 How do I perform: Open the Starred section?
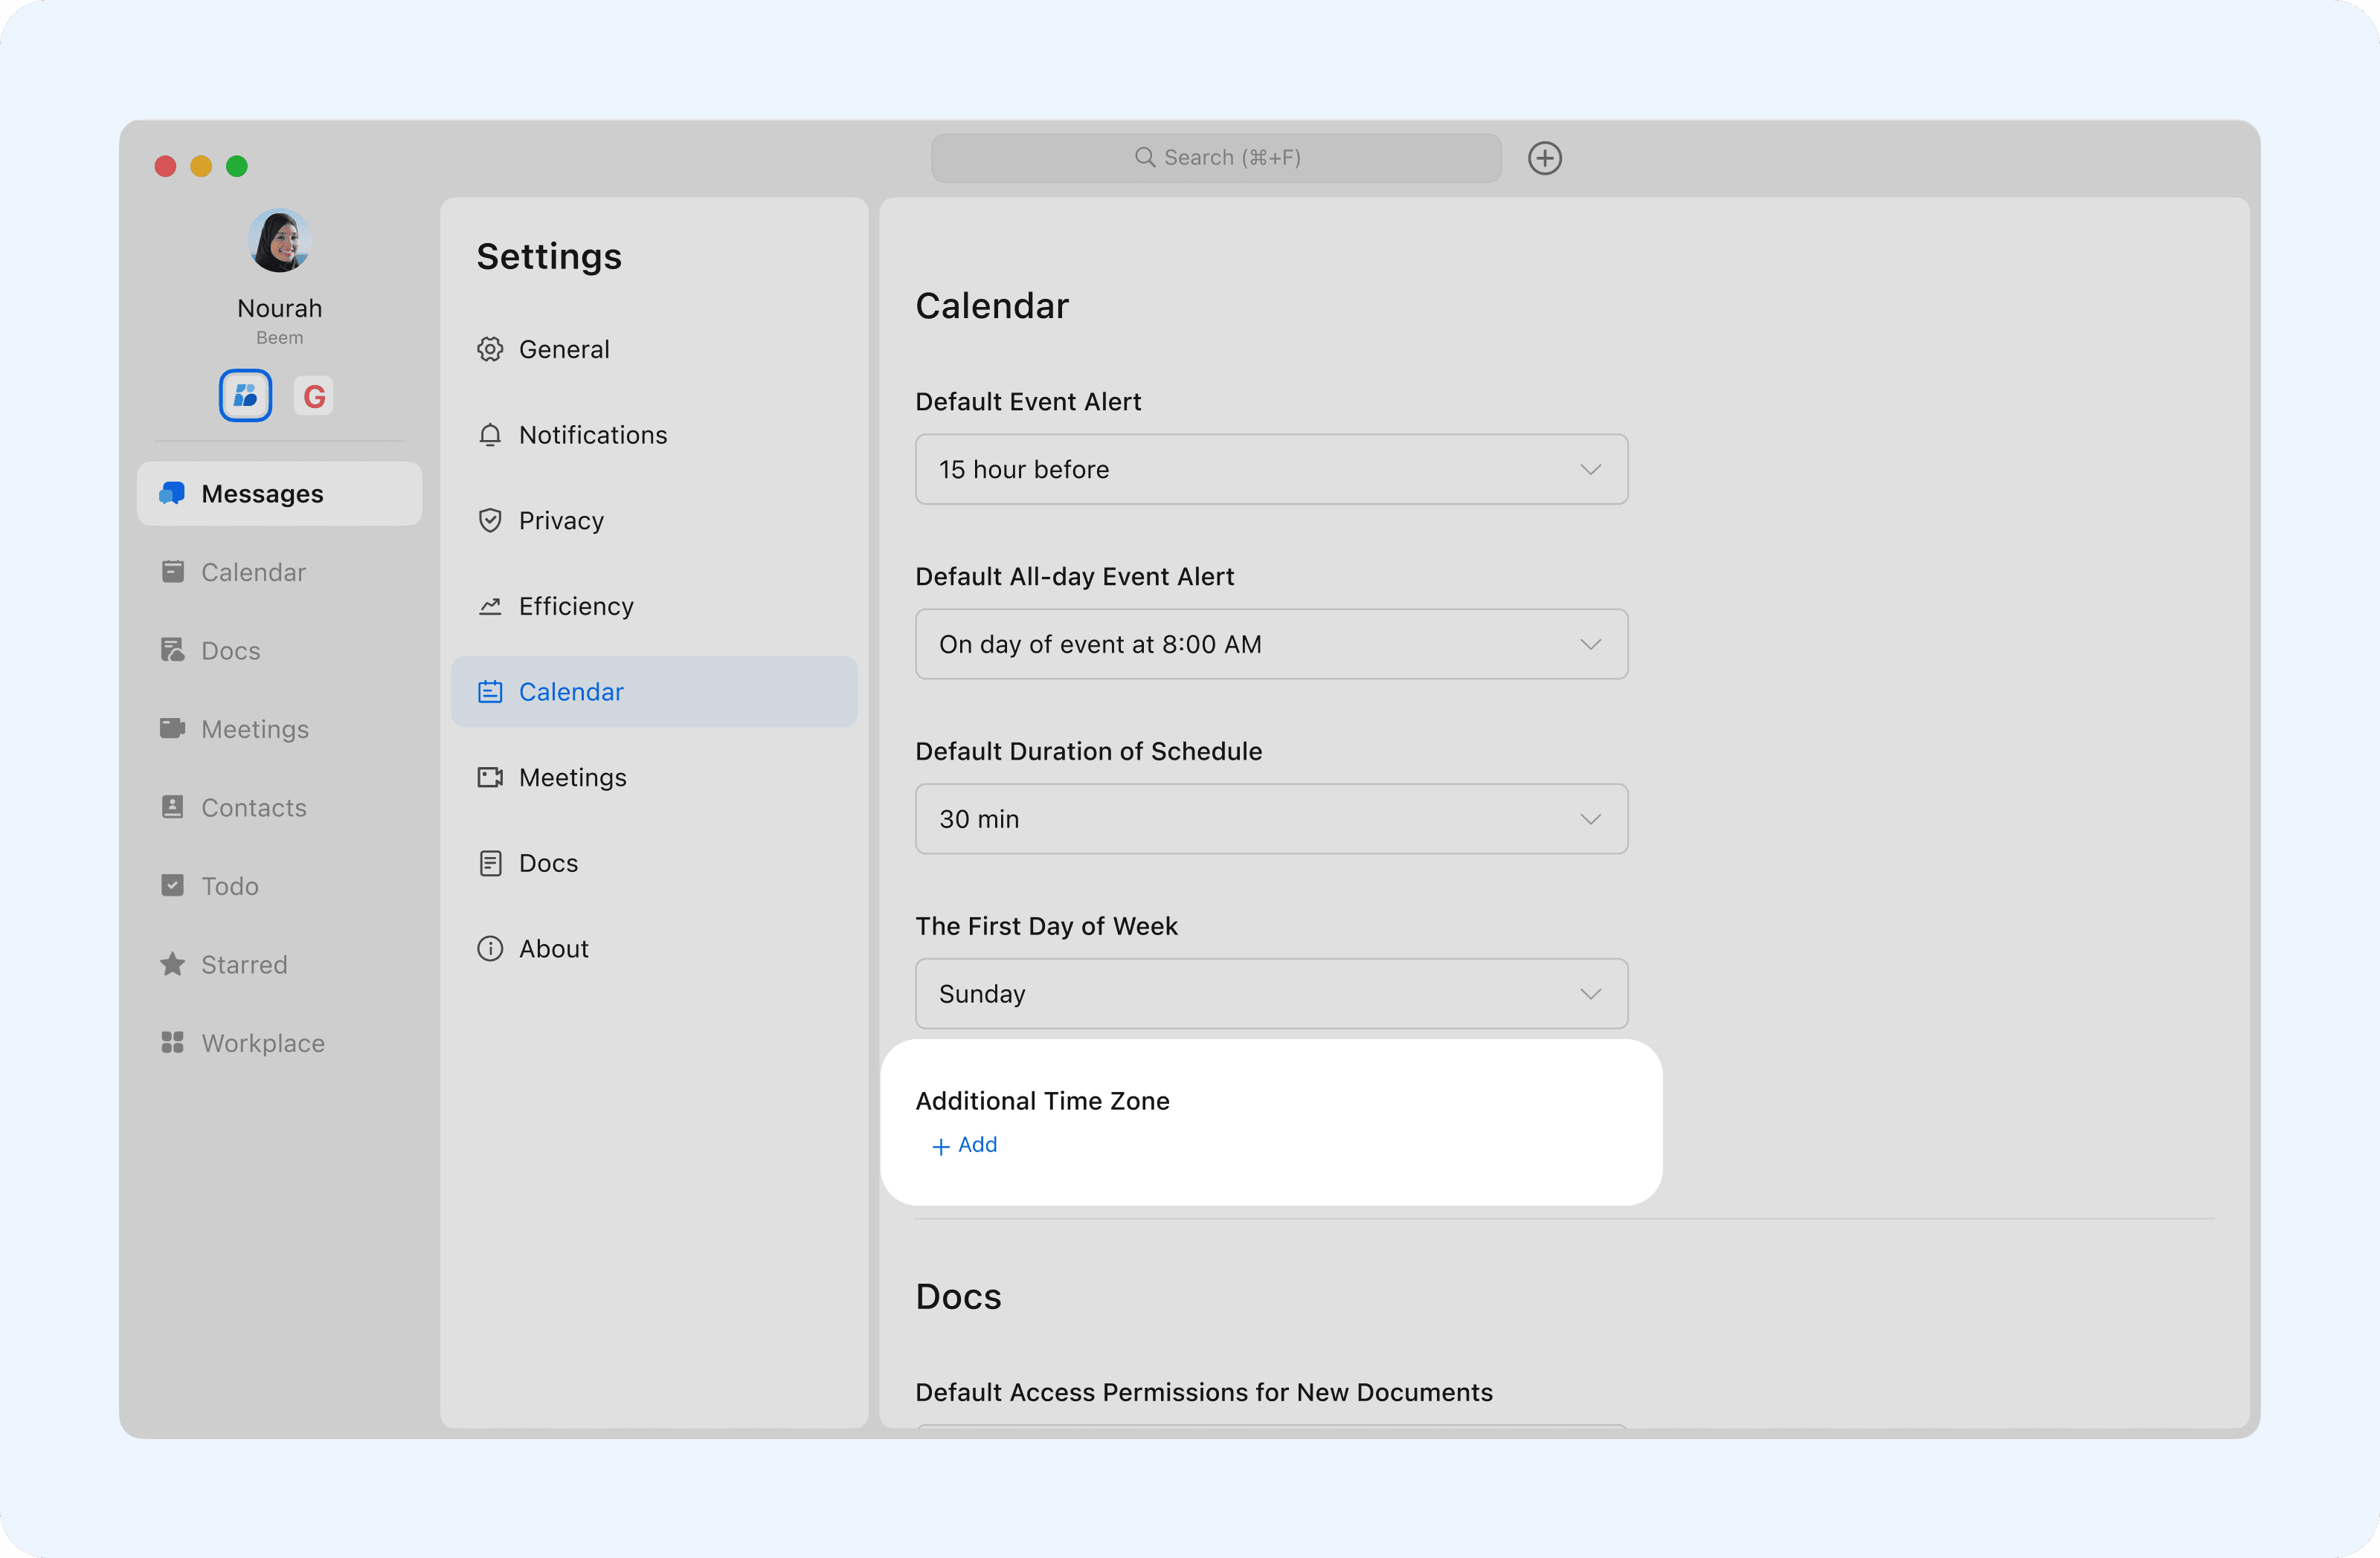click(x=243, y=964)
